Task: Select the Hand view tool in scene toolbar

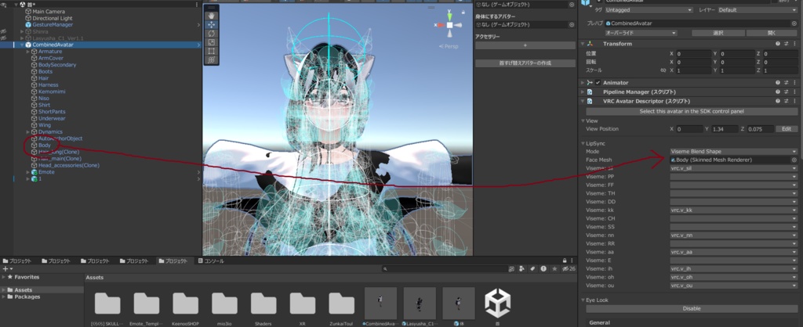Action: click(212, 16)
